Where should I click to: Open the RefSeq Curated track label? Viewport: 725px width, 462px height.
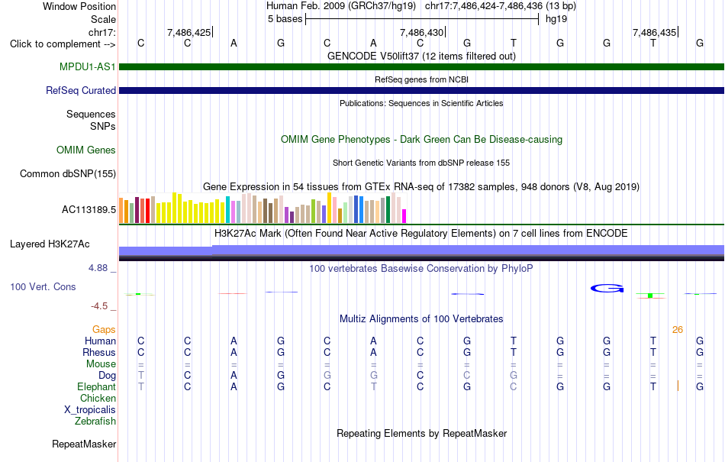81,91
